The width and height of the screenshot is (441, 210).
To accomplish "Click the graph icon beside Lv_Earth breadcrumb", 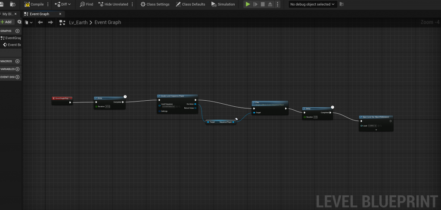I will (x=62, y=22).
